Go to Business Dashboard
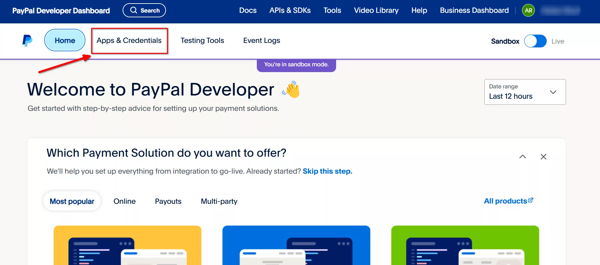The width and height of the screenshot is (600, 265). [x=474, y=11]
